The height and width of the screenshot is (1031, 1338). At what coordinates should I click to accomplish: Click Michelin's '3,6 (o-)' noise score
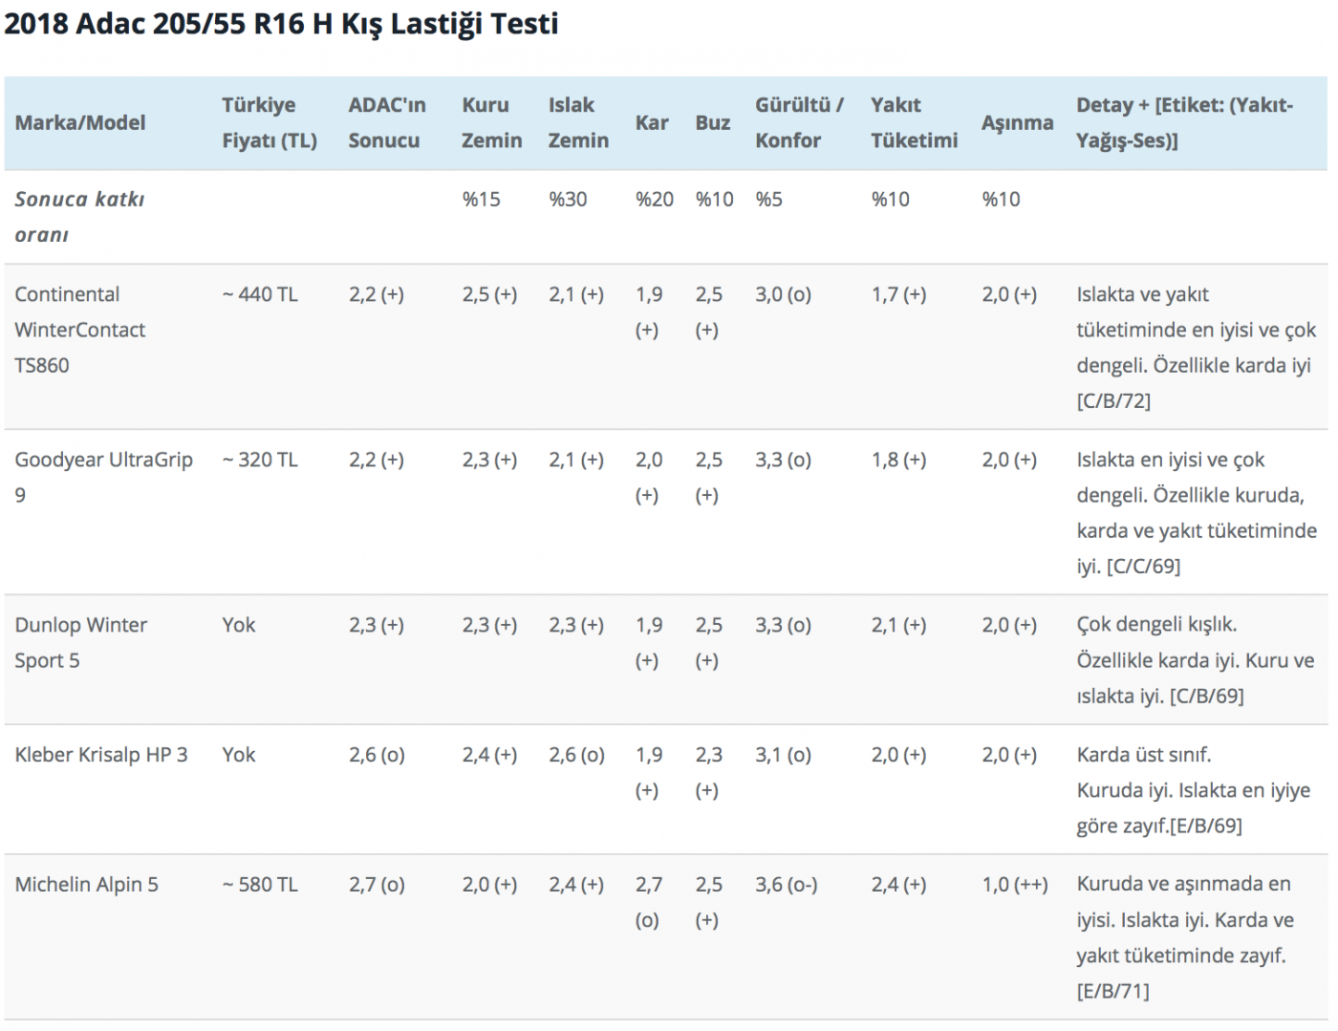(786, 885)
